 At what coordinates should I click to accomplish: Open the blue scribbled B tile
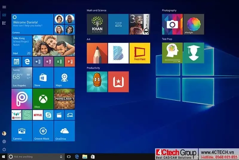[x=118, y=53]
